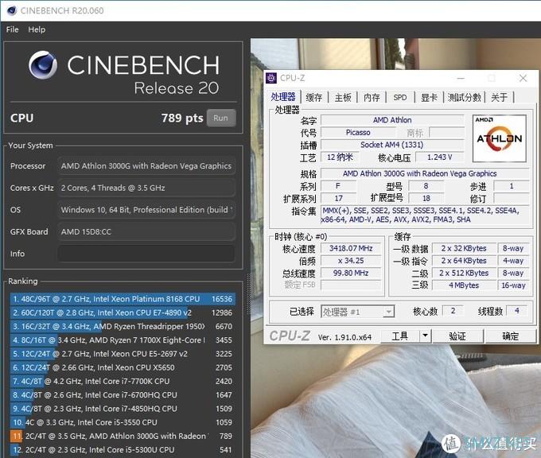541x458 pixels.
Task: Click the Run button for CPU test
Action: (x=221, y=118)
